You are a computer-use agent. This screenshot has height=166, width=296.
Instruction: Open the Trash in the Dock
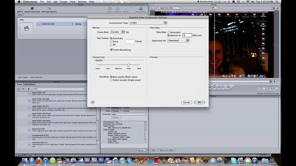[272, 160]
